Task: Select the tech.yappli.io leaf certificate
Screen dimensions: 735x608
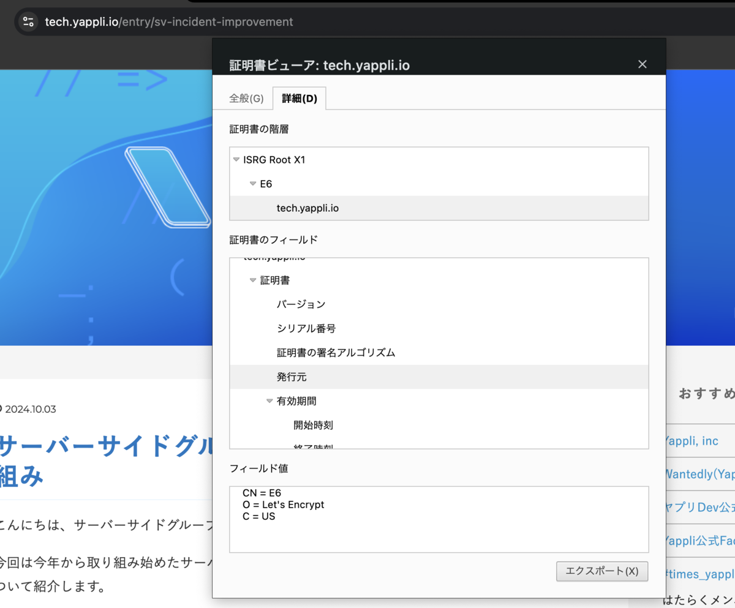Action: tap(308, 208)
